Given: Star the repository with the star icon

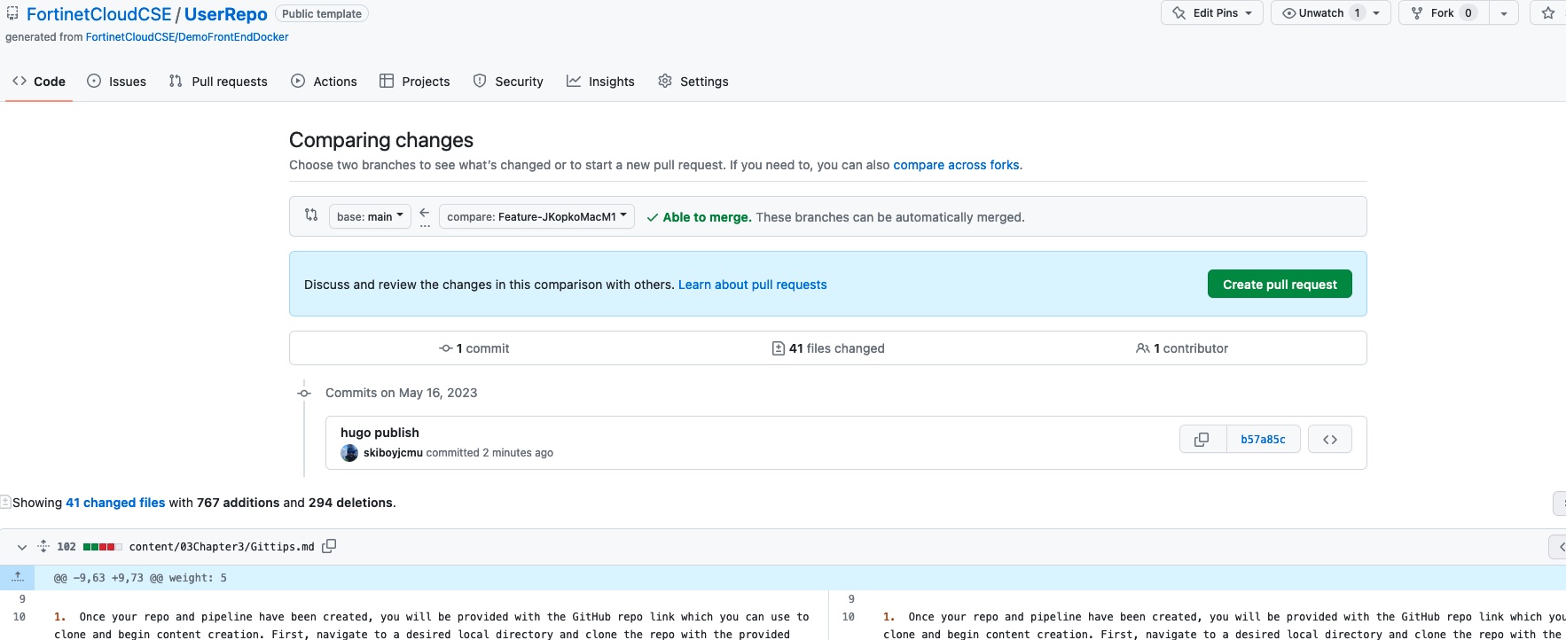Looking at the screenshot, I should click(1548, 13).
